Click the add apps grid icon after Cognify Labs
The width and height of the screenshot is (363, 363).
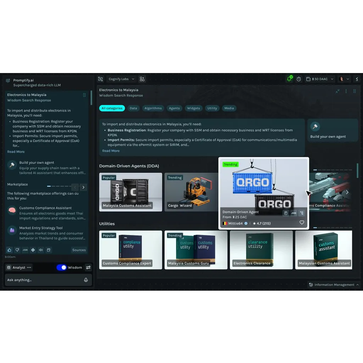pos(142,79)
